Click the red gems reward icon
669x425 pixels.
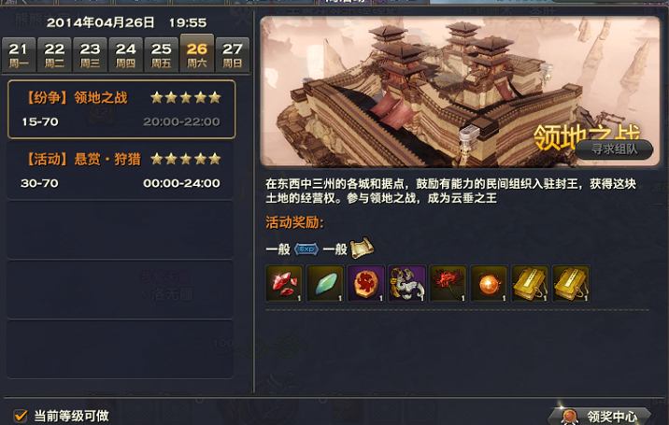tap(284, 284)
